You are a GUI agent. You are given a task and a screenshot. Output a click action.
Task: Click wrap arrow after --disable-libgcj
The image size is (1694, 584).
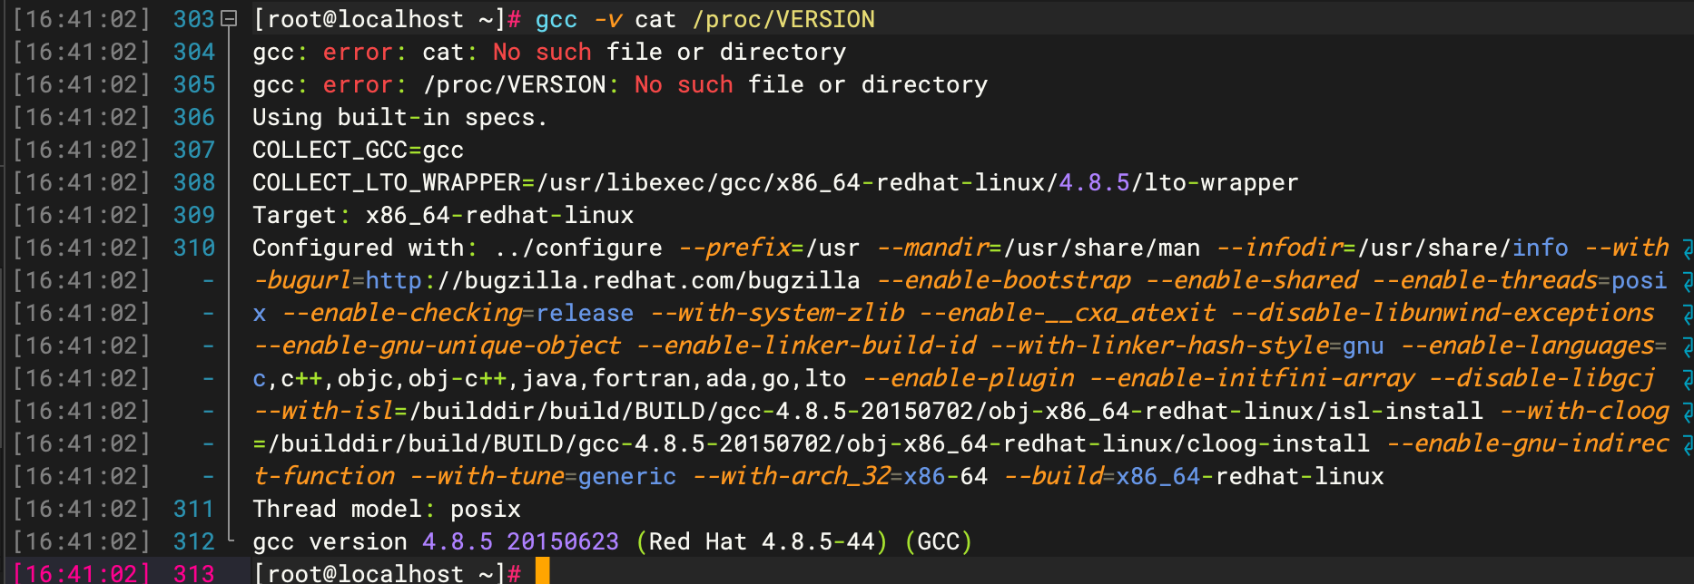point(1687,379)
